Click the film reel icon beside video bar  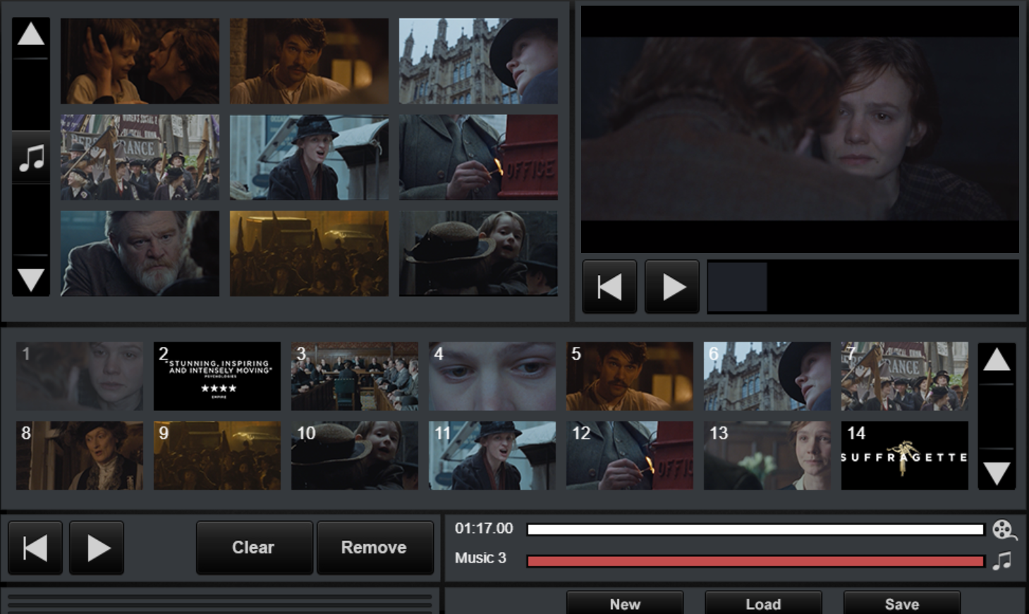[1004, 529]
